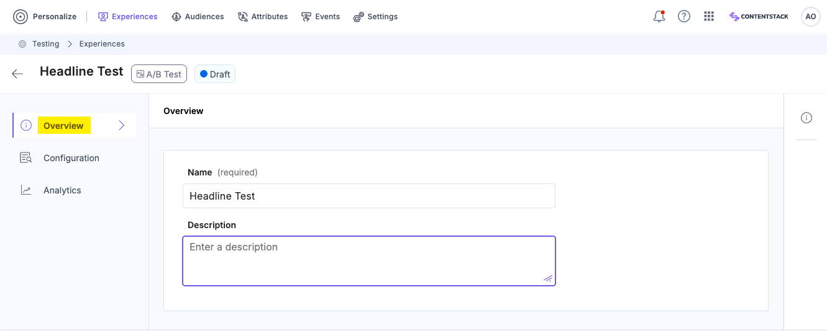Open notifications bell
Viewport: 827px width, 331px height.
click(x=659, y=17)
